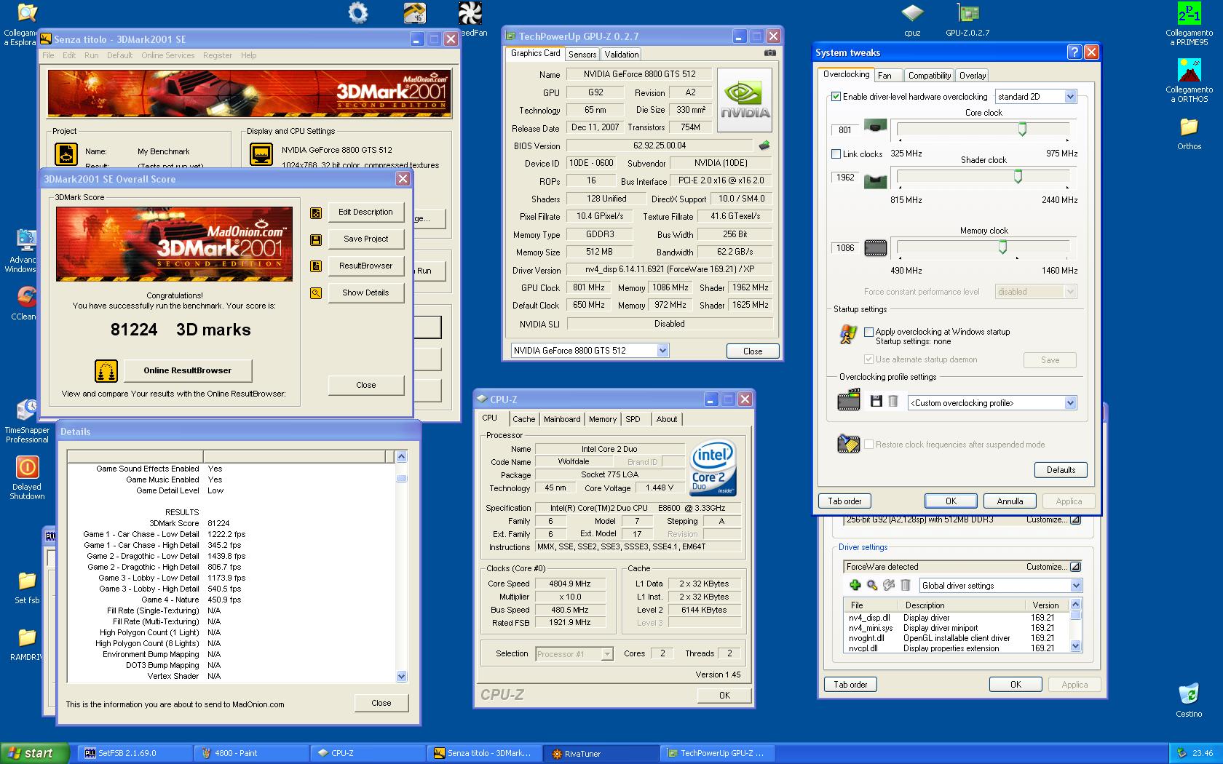Select Overlay tab in System tweaks
The width and height of the screenshot is (1223, 764).
pyautogui.click(x=973, y=76)
